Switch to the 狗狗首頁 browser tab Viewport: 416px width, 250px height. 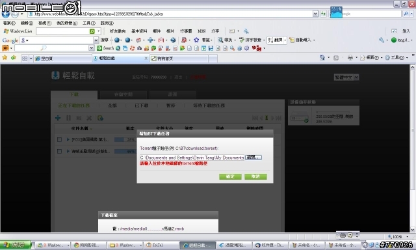point(179,59)
